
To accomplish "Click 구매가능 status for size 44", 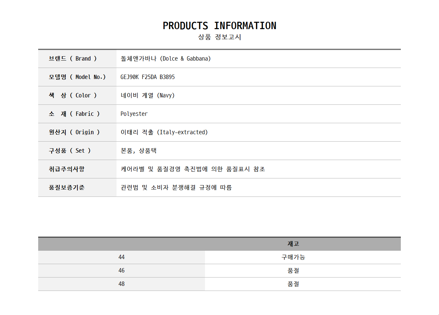I will (x=293, y=257).
